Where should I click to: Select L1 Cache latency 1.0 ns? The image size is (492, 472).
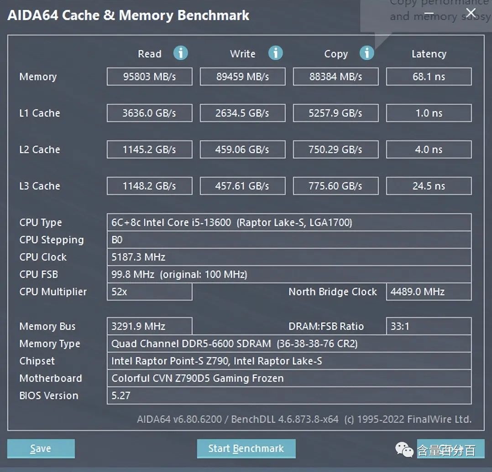click(429, 113)
